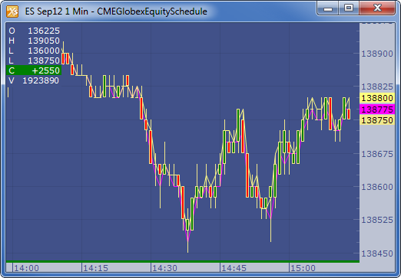Click the H 139050 high readout

click(x=34, y=41)
